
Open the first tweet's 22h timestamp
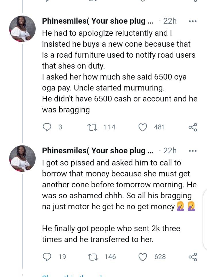pos(170,21)
